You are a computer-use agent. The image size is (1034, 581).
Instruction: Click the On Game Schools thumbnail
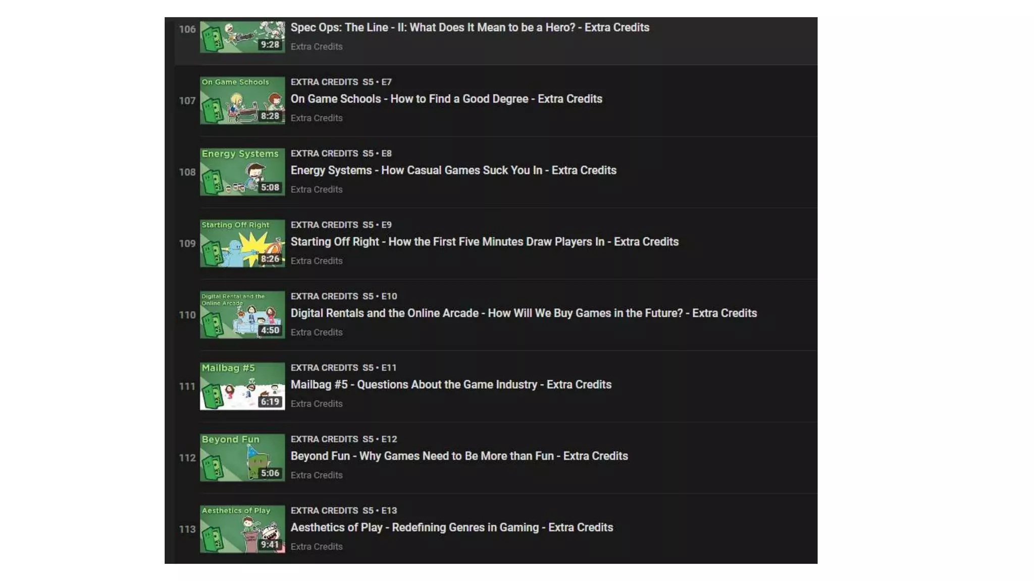(x=242, y=100)
